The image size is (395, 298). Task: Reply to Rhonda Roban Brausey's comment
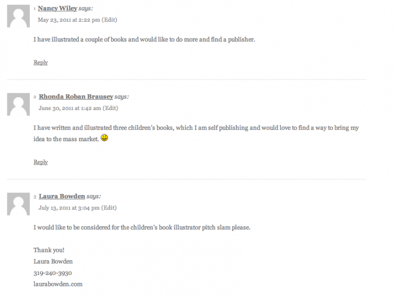coord(41,162)
